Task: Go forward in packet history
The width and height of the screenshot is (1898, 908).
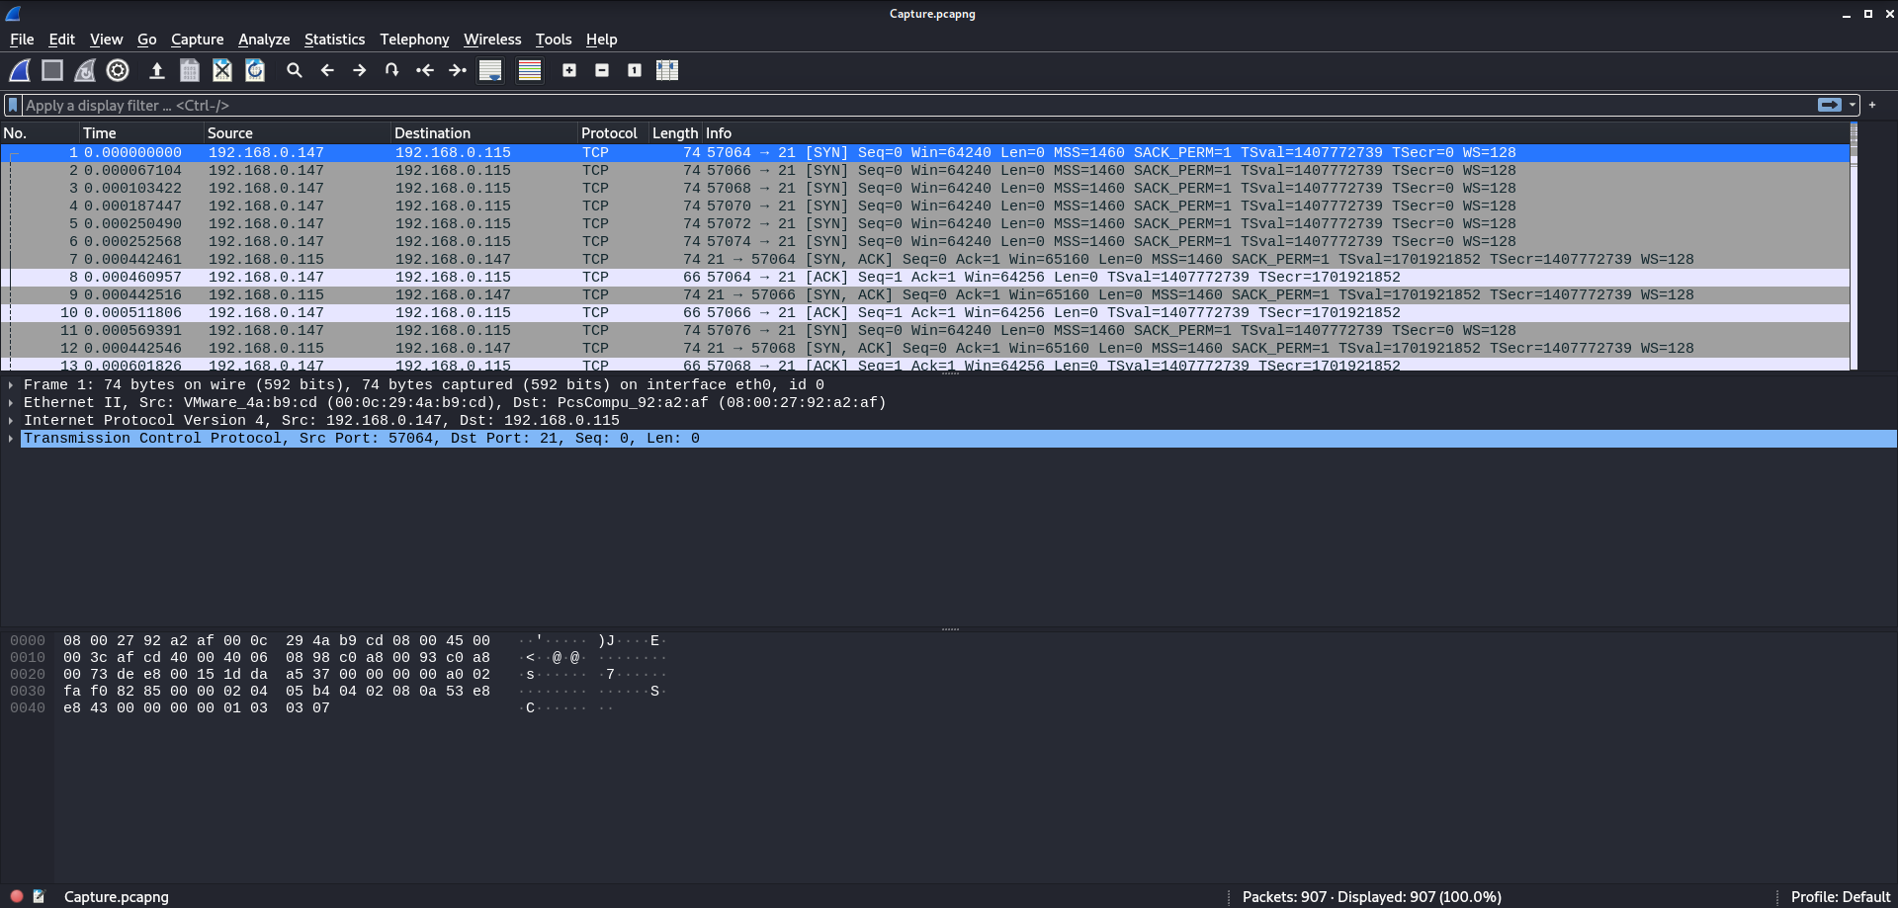Action: [360, 70]
